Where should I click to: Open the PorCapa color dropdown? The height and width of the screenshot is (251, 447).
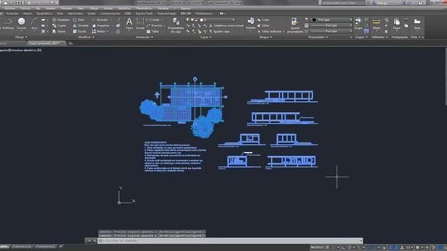coord(331,20)
